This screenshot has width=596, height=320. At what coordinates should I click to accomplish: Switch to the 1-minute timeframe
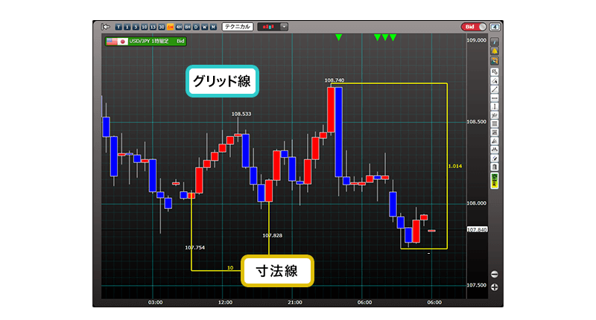coord(127,27)
